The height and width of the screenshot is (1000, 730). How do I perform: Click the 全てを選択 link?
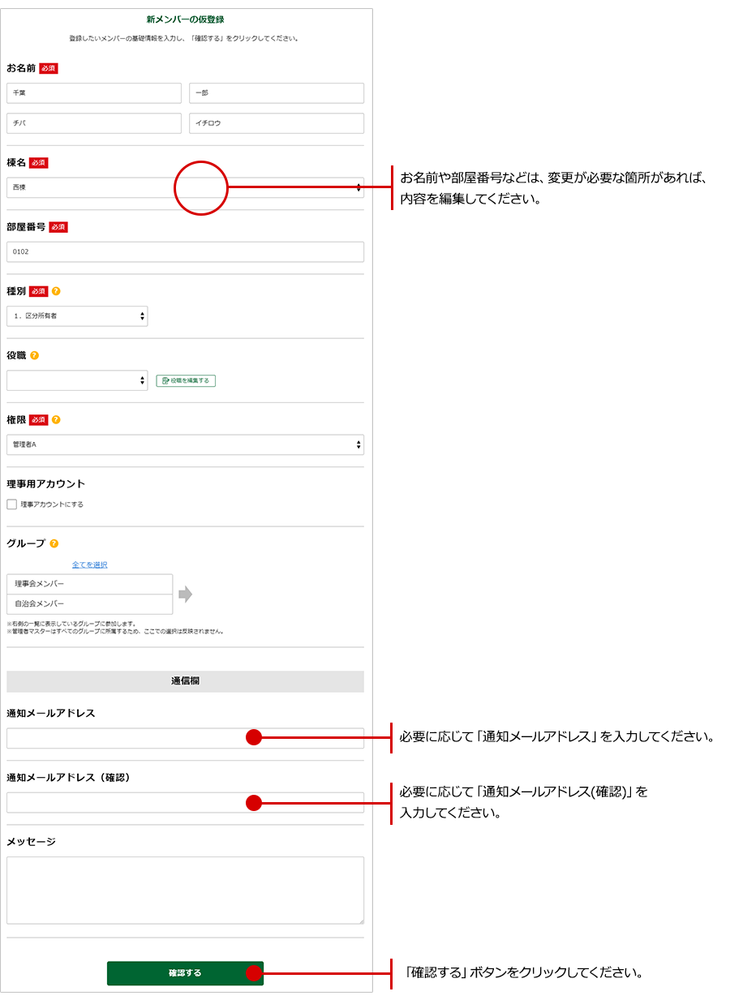89,564
